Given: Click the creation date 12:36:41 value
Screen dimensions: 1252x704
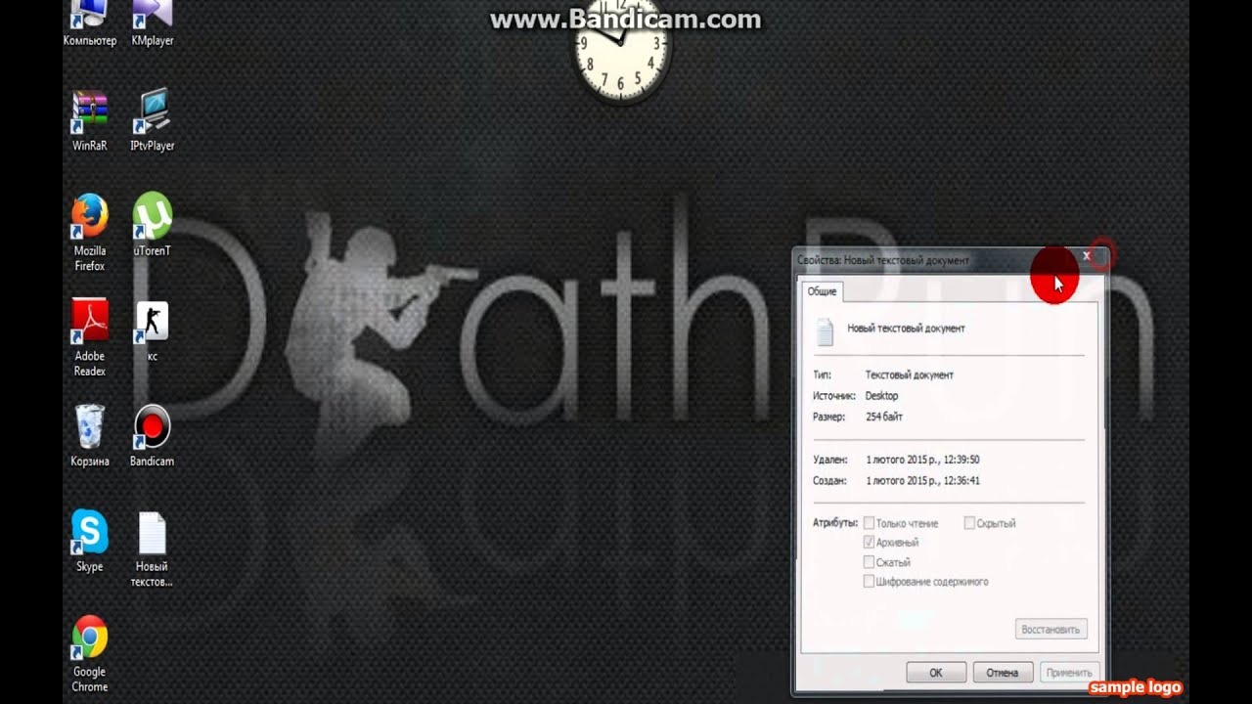Looking at the screenshot, I should 922,481.
